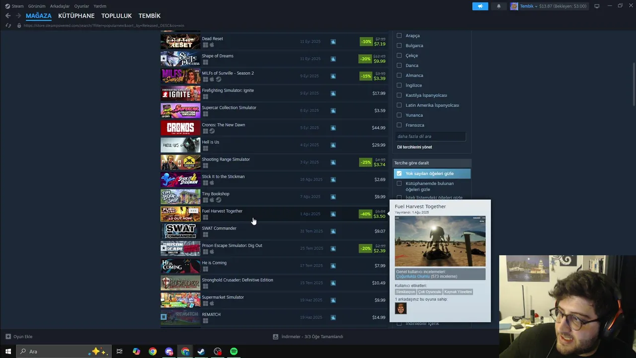Open Fuel Harvest Together title

(222, 211)
